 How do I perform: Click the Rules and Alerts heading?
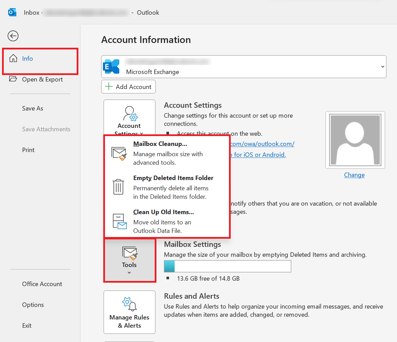pyautogui.click(x=192, y=296)
